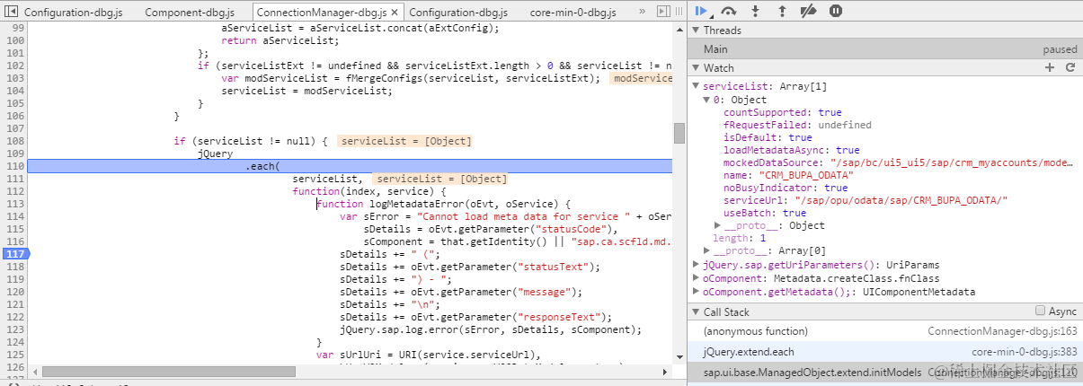Open ConnectionManager-dbg.js:163 source link

(1002, 331)
